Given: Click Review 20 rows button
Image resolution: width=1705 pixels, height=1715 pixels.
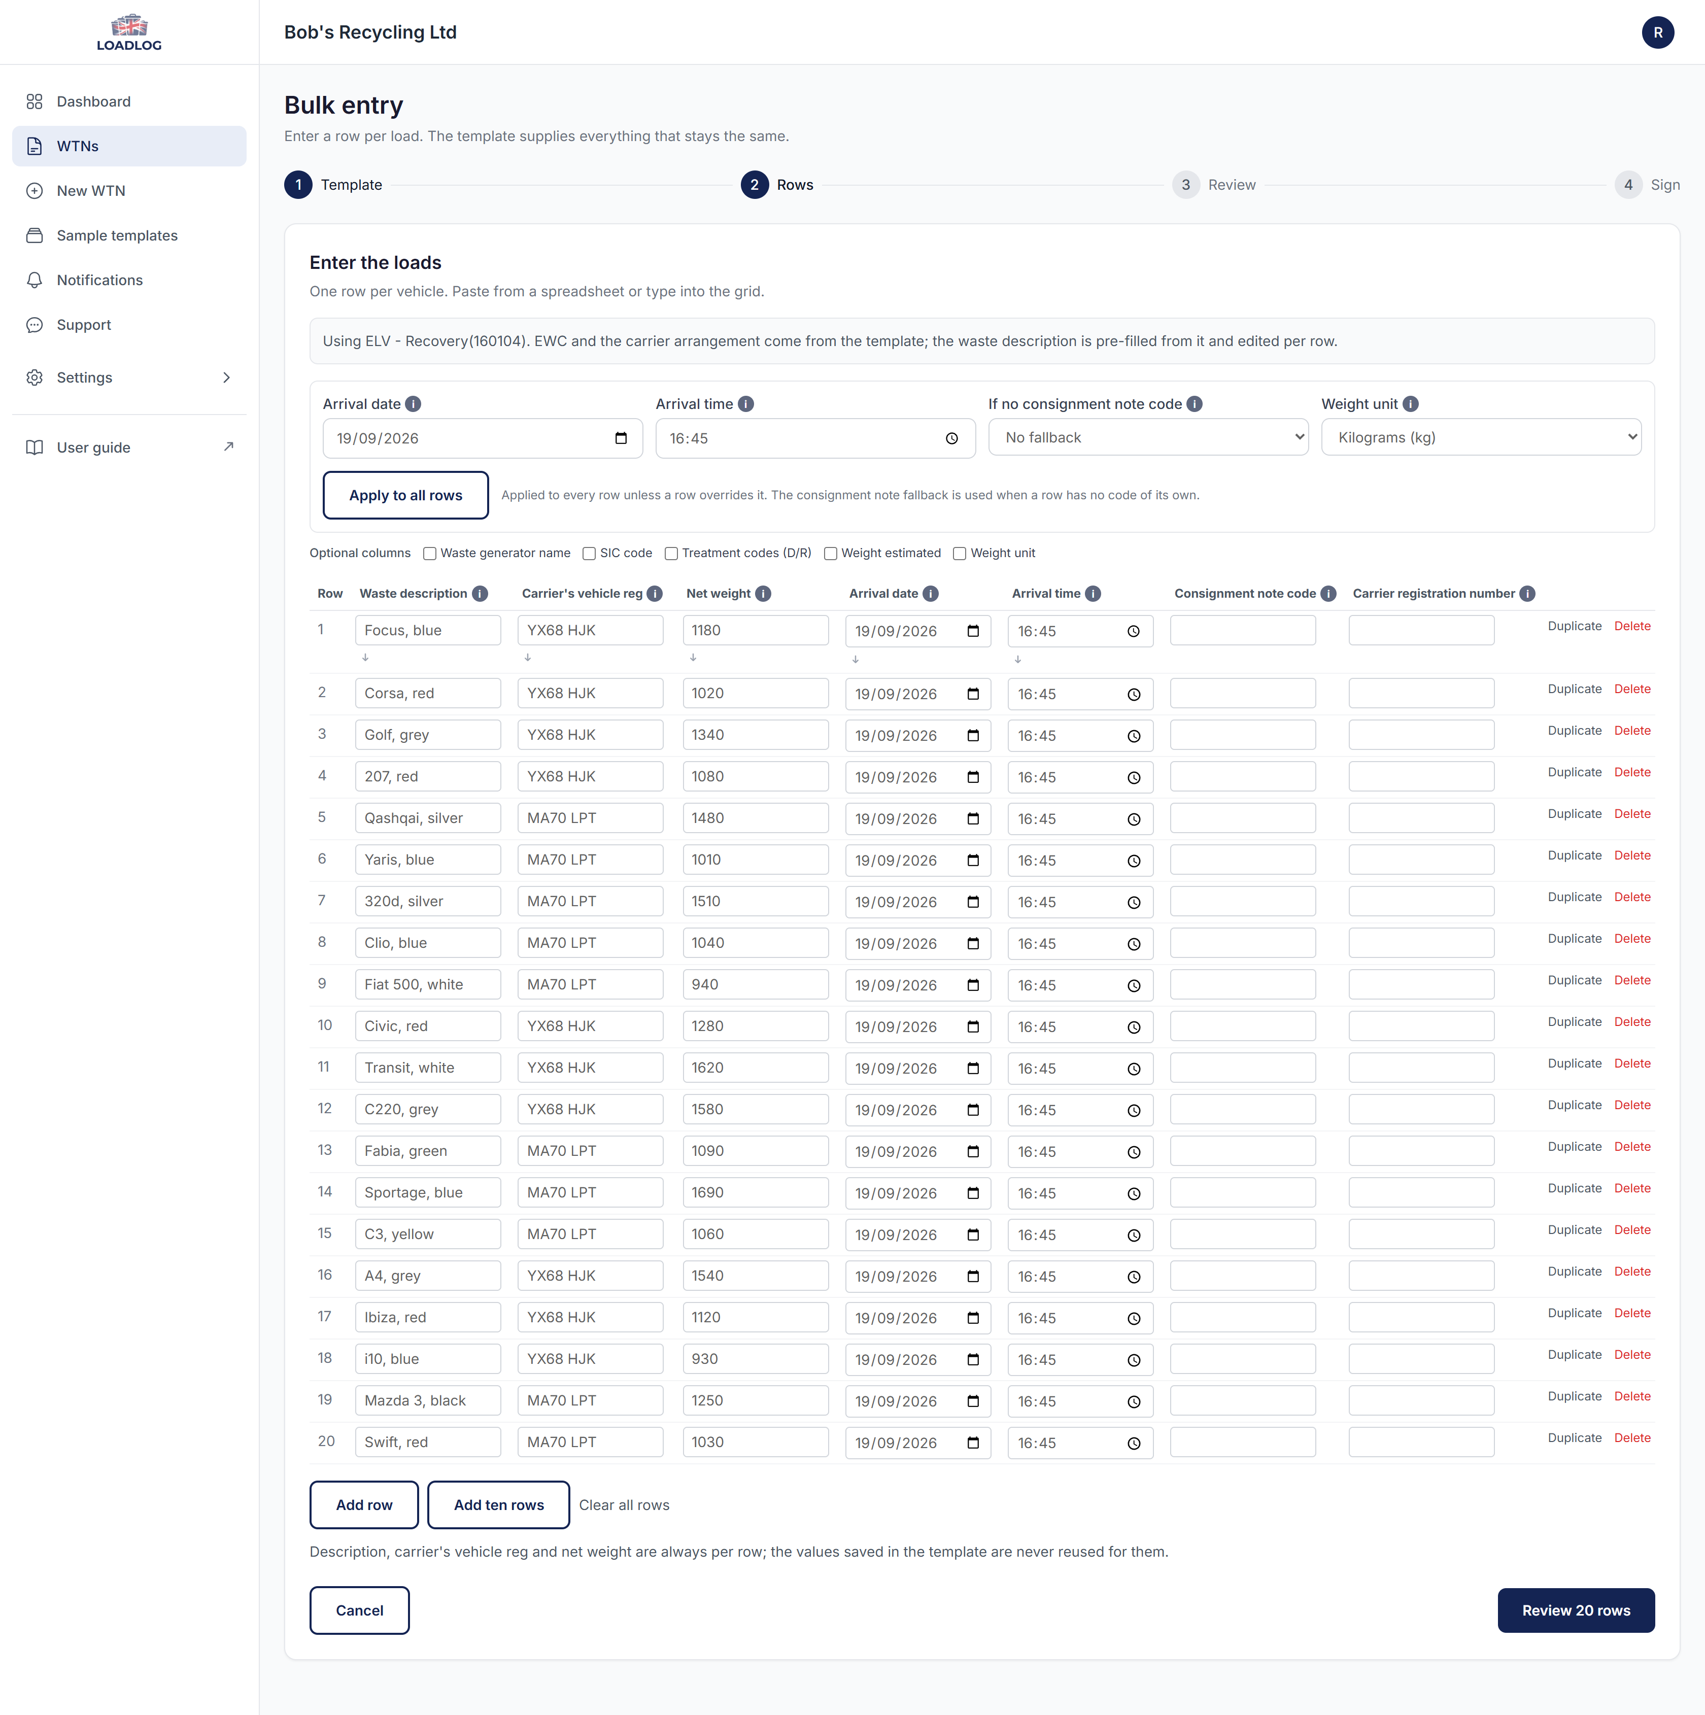Looking at the screenshot, I should (1576, 1610).
